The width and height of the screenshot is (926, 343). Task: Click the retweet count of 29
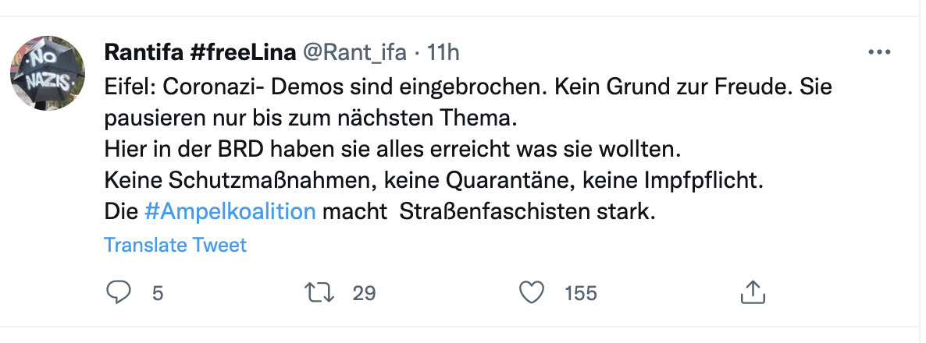tap(364, 293)
